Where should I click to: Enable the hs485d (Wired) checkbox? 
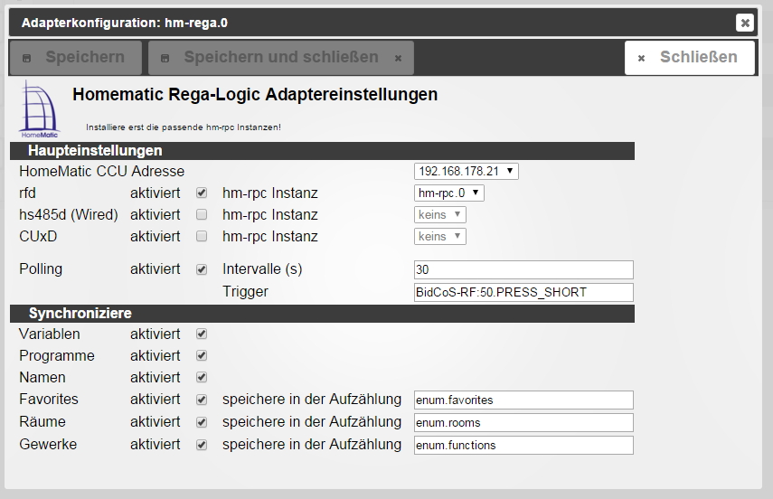[x=201, y=214]
